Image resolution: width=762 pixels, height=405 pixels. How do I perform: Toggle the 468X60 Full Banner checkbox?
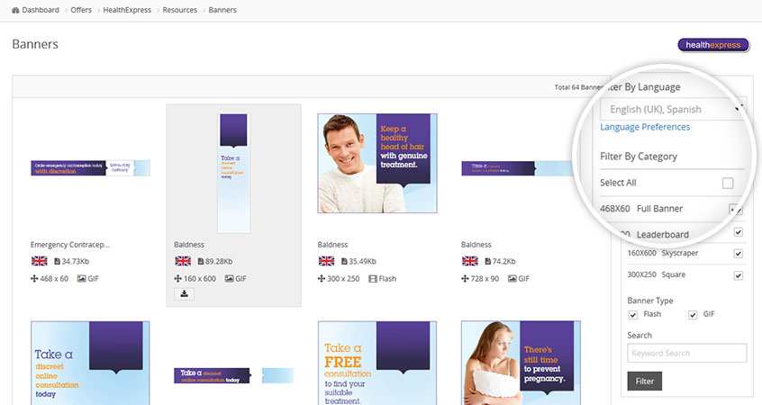click(x=735, y=210)
